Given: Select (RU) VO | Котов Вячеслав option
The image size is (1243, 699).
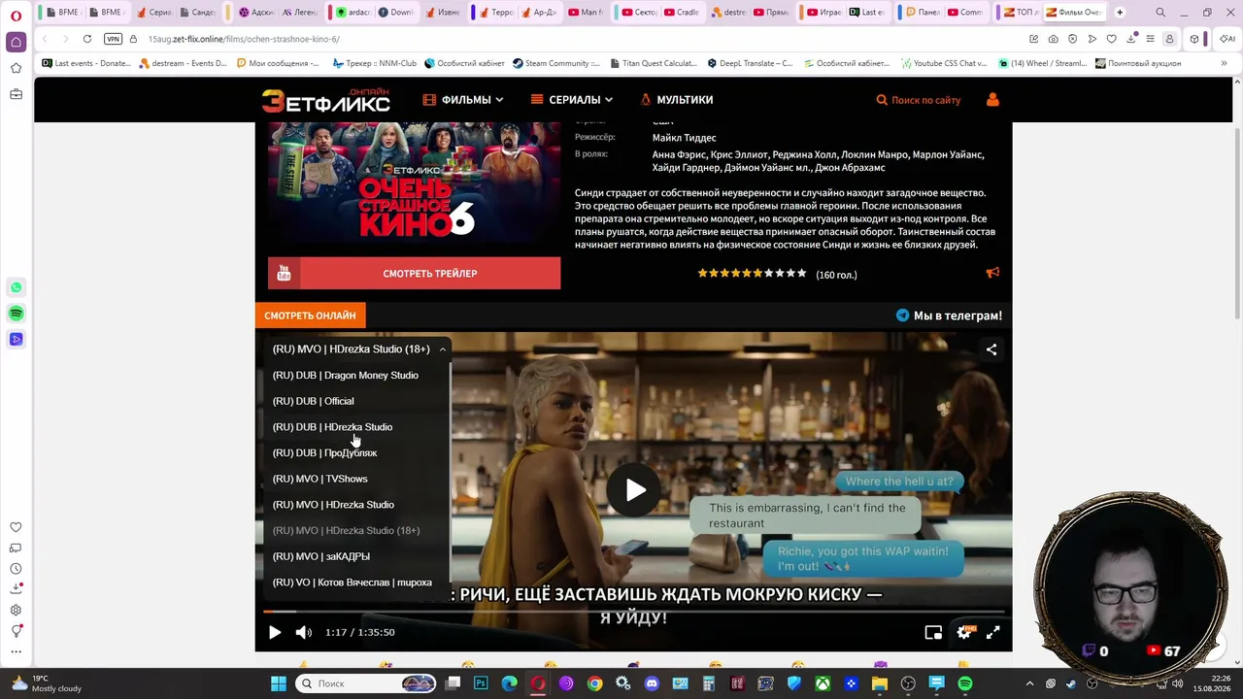Looking at the screenshot, I should tap(353, 582).
